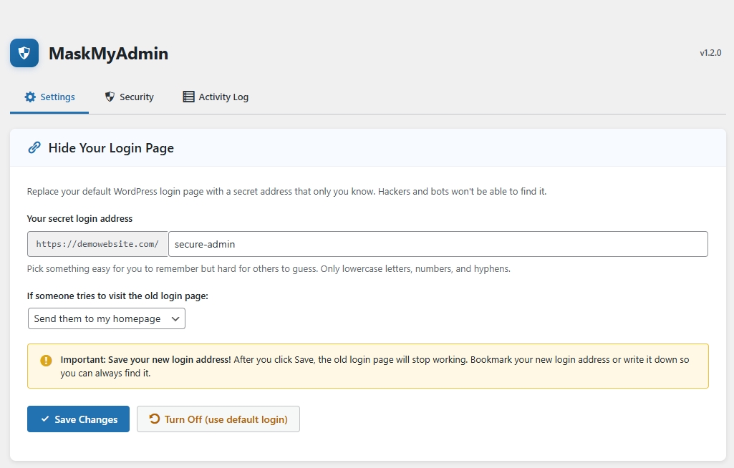Click the yellow exclamation warning icon
This screenshot has width=734, height=468.
[47, 361]
